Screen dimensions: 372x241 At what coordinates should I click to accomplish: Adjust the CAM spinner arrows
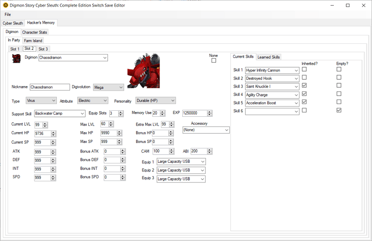pos(172,151)
